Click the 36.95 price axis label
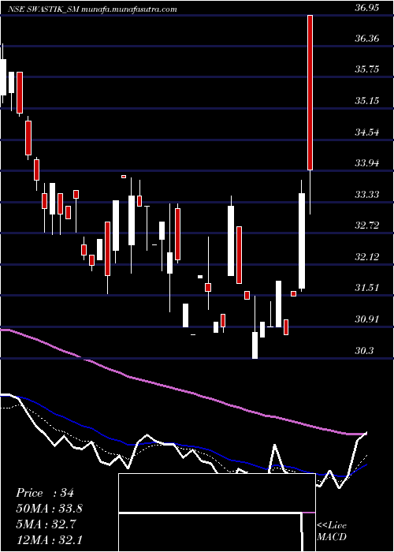 tap(367, 7)
